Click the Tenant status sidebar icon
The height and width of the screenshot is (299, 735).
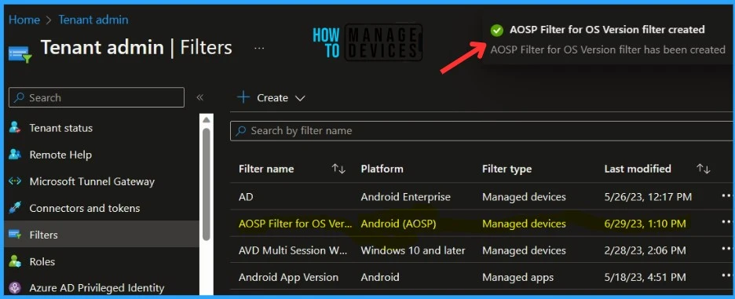click(15, 127)
